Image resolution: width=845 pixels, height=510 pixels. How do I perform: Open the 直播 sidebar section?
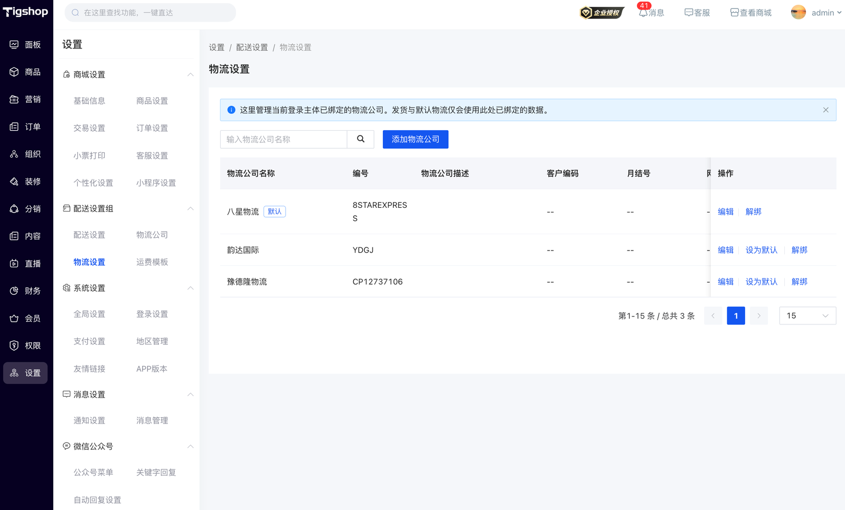[25, 264]
